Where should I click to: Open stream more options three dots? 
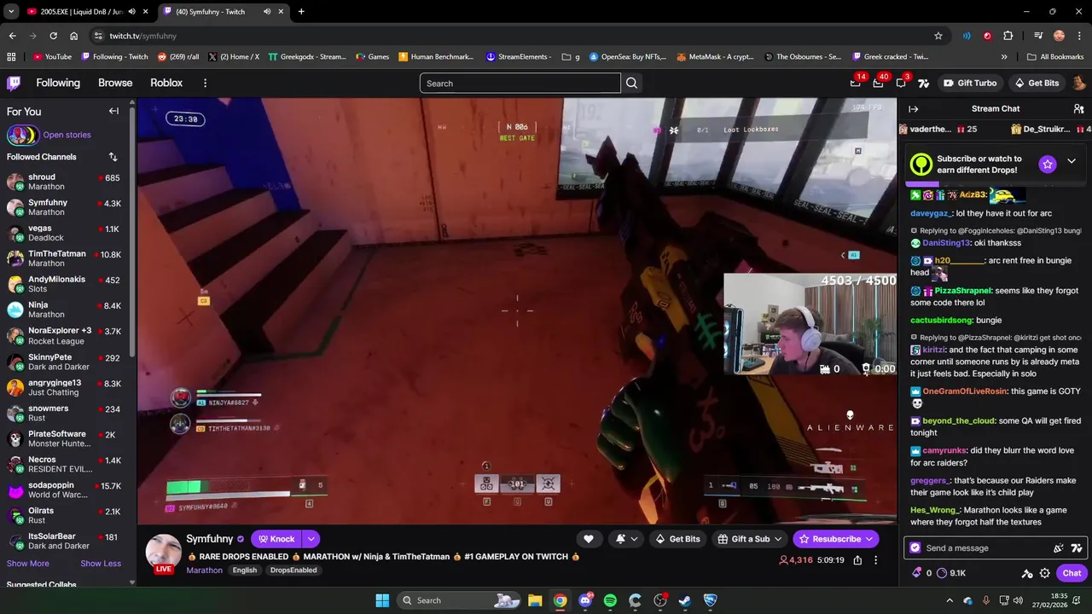click(875, 560)
